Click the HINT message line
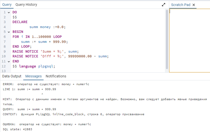This screenshot has height=132, width=210. 105,102
